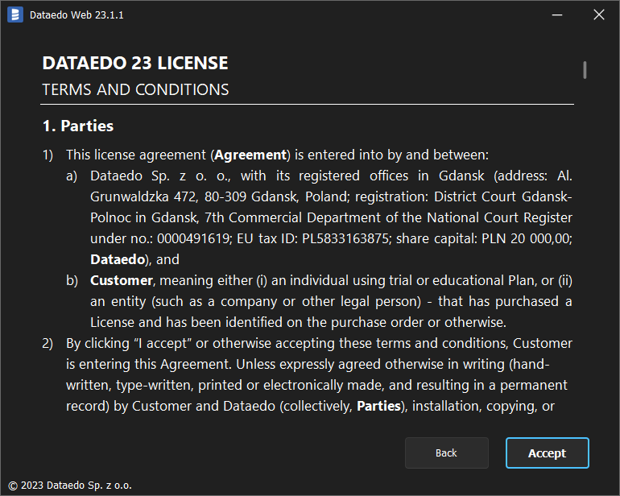Select the "1. Parties" section heading
Viewport: 620px width, 496px height.
pyautogui.click(x=77, y=126)
